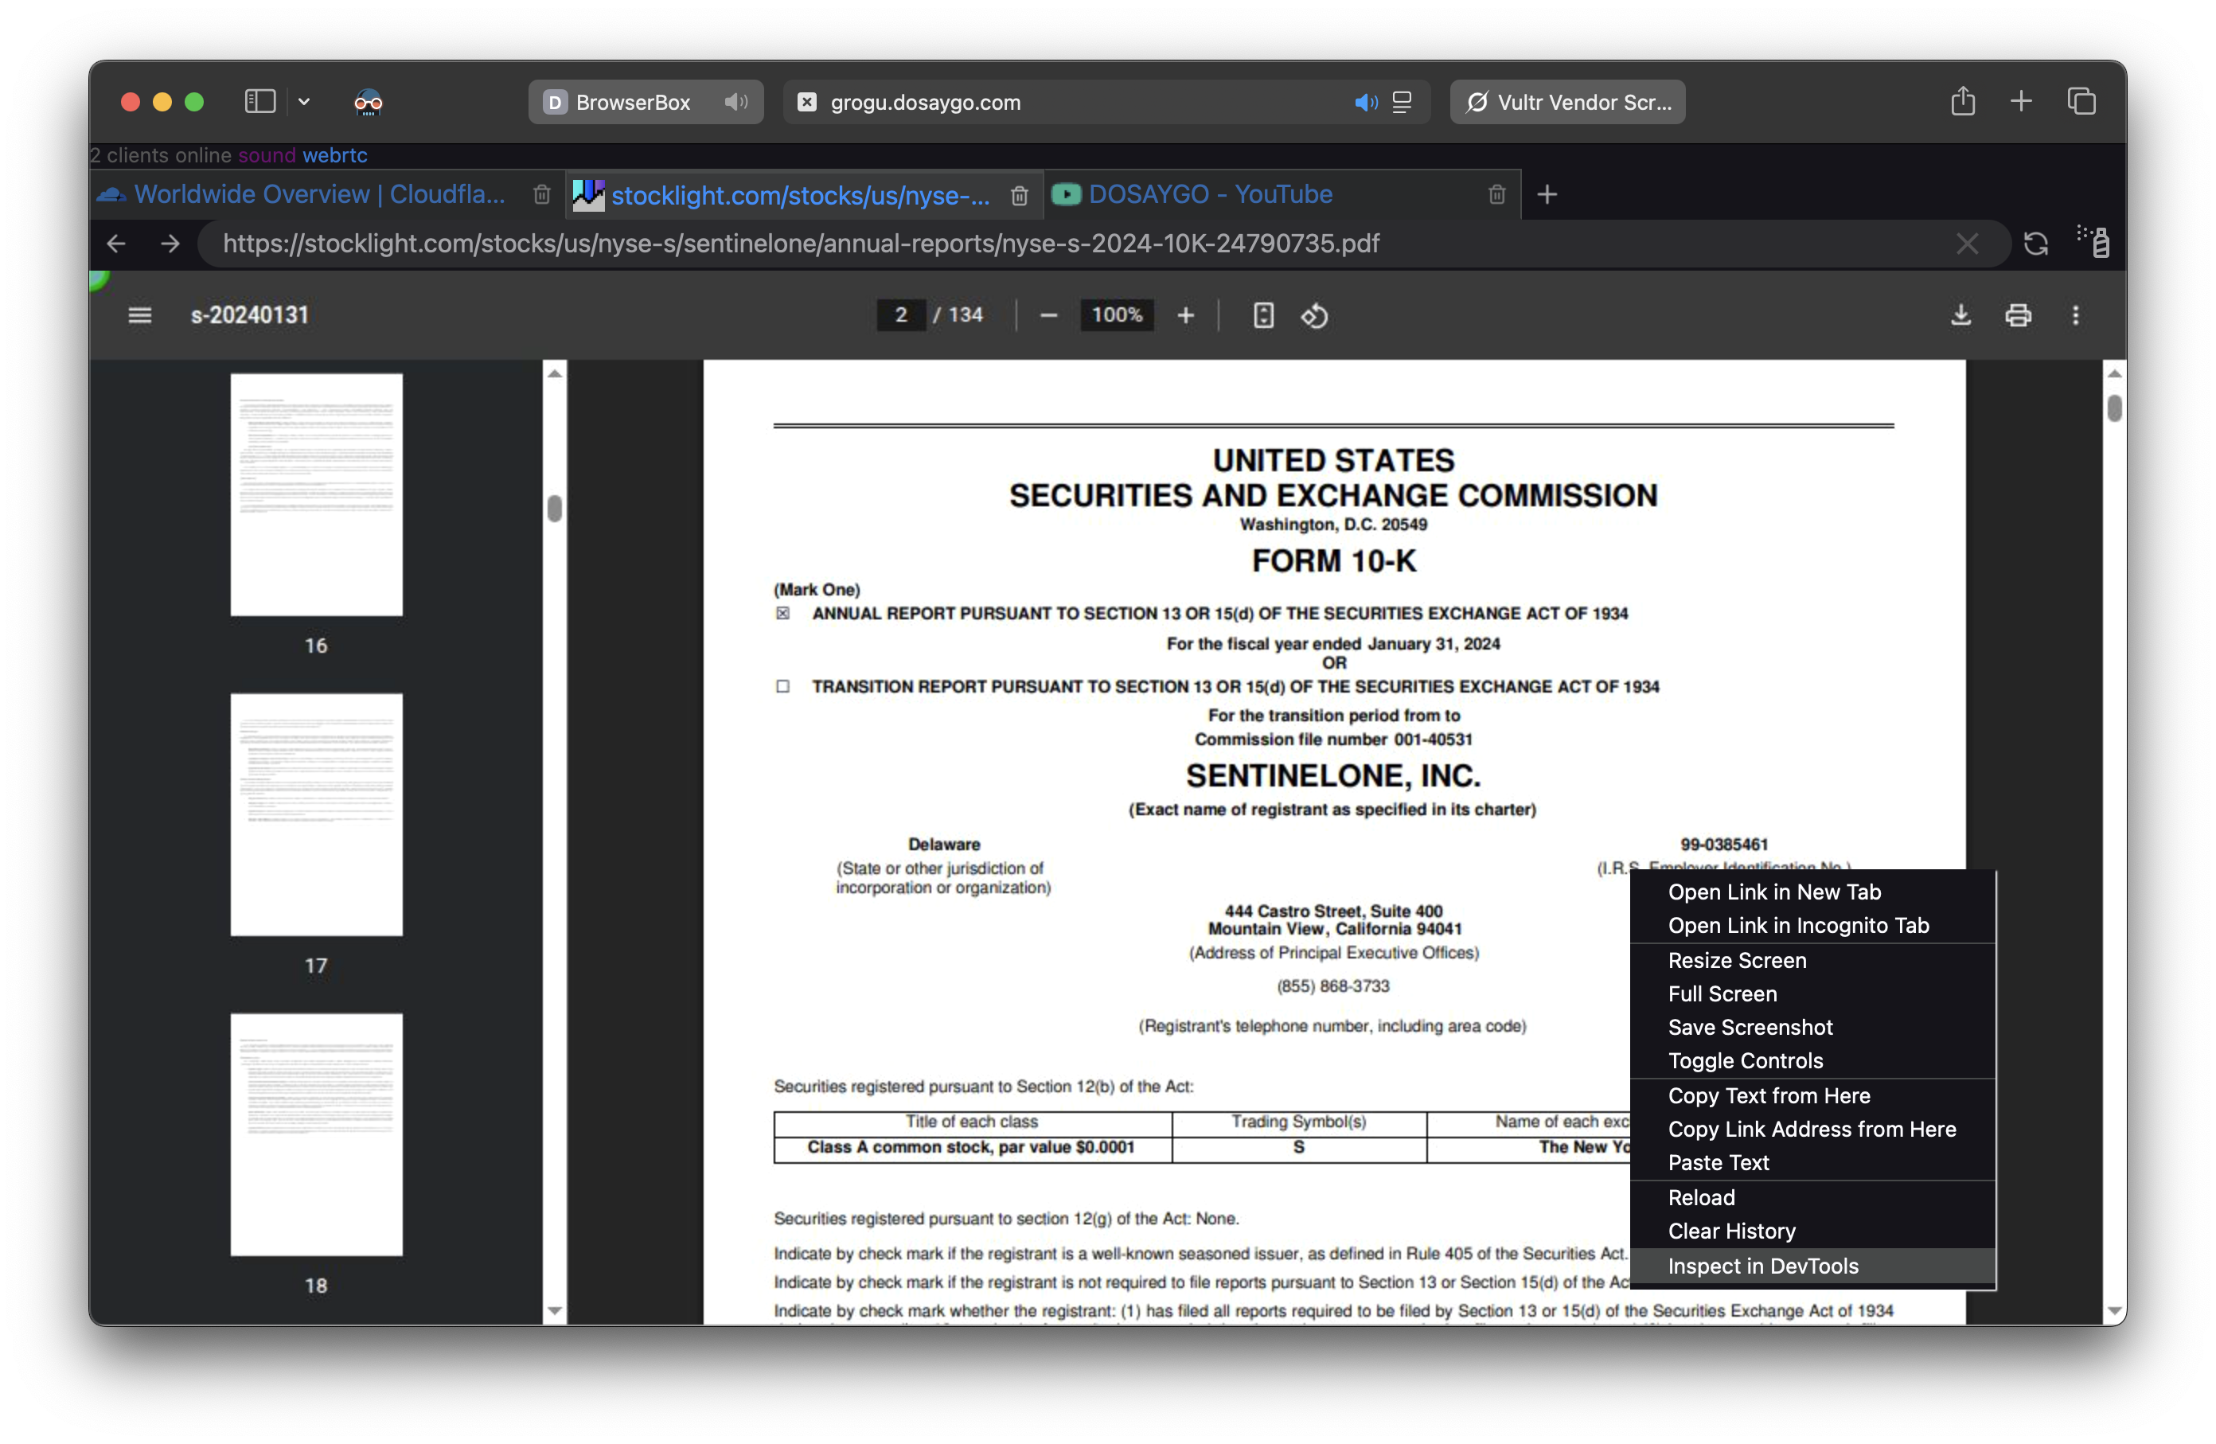
Task: Click thumbnail panel scroll-down arrow
Action: (x=555, y=1310)
